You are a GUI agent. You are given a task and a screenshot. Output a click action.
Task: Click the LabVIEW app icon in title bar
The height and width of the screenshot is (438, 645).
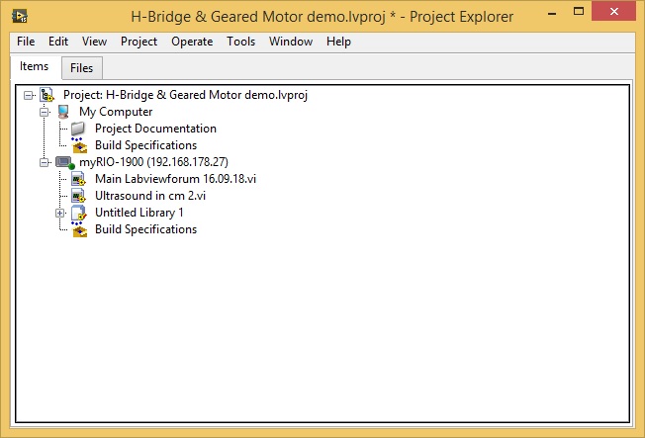tap(20, 17)
